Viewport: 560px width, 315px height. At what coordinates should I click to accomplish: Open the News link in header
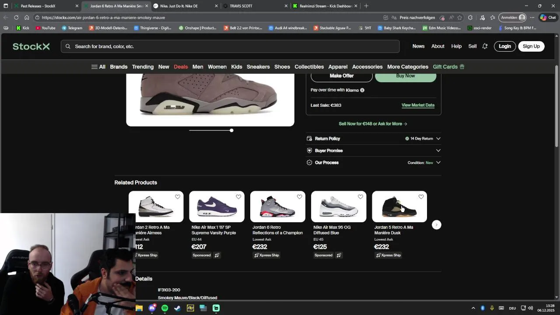pos(418,46)
